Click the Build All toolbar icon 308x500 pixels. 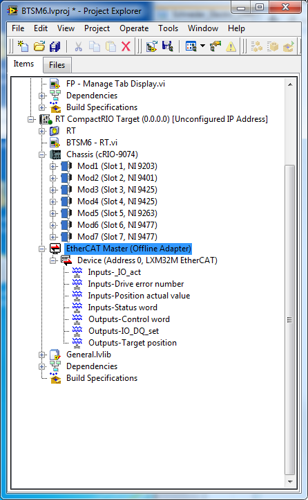(256, 46)
